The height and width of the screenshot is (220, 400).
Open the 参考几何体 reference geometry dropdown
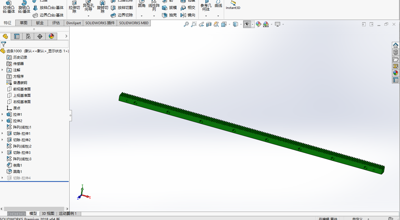tap(206, 16)
